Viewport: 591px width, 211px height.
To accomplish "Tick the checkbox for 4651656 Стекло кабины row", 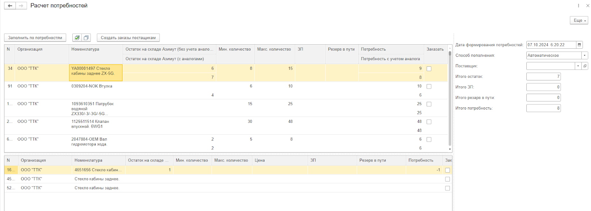I will point(447,170).
